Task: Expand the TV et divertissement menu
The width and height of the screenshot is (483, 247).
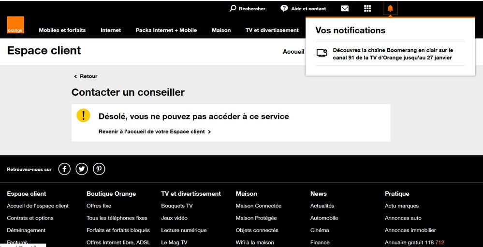Action: (x=272, y=30)
